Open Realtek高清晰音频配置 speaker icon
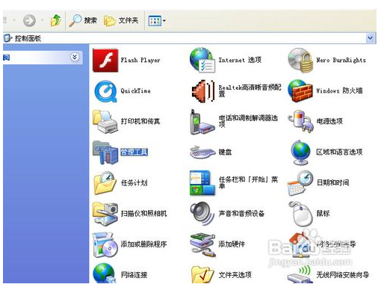This screenshot has height=302, width=384. tap(203, 91)
